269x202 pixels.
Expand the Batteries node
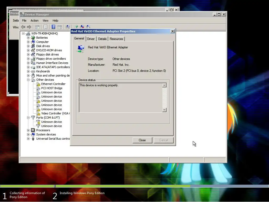click(x=28, y=38)
